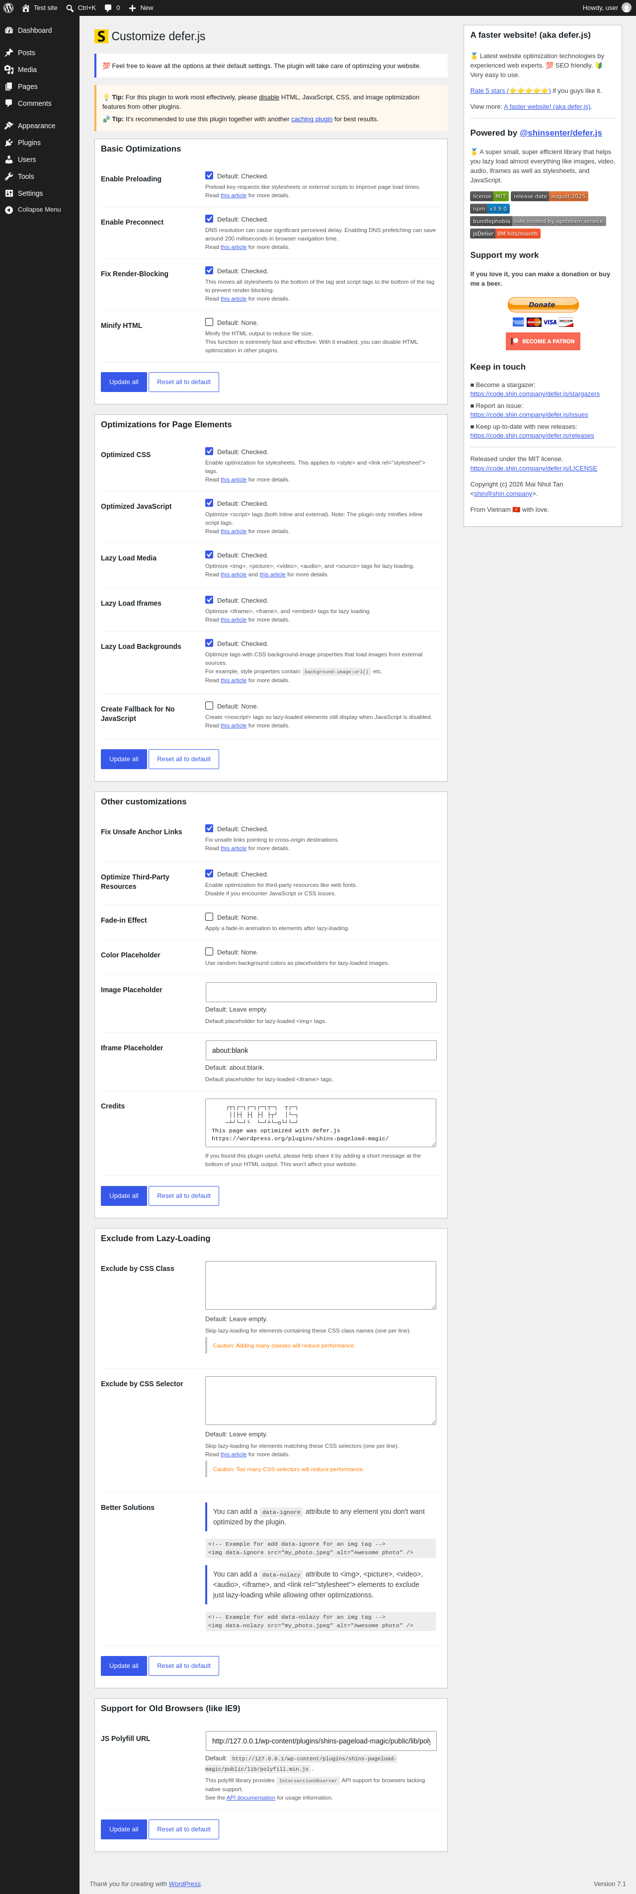Viewport: 636px width, 1894px height.
Task: Collapse the admin menu using the arrow icon
Action: pos(9,210)
